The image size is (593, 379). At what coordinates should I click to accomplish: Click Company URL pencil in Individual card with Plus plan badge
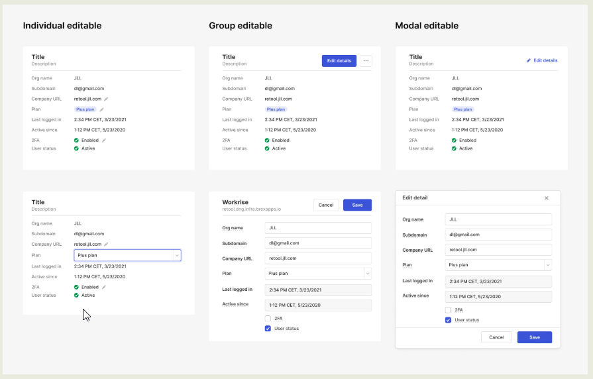[x=106, y=99]
